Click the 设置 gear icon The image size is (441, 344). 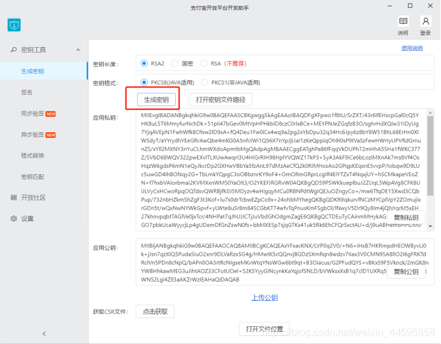click(x=13, y=219)
